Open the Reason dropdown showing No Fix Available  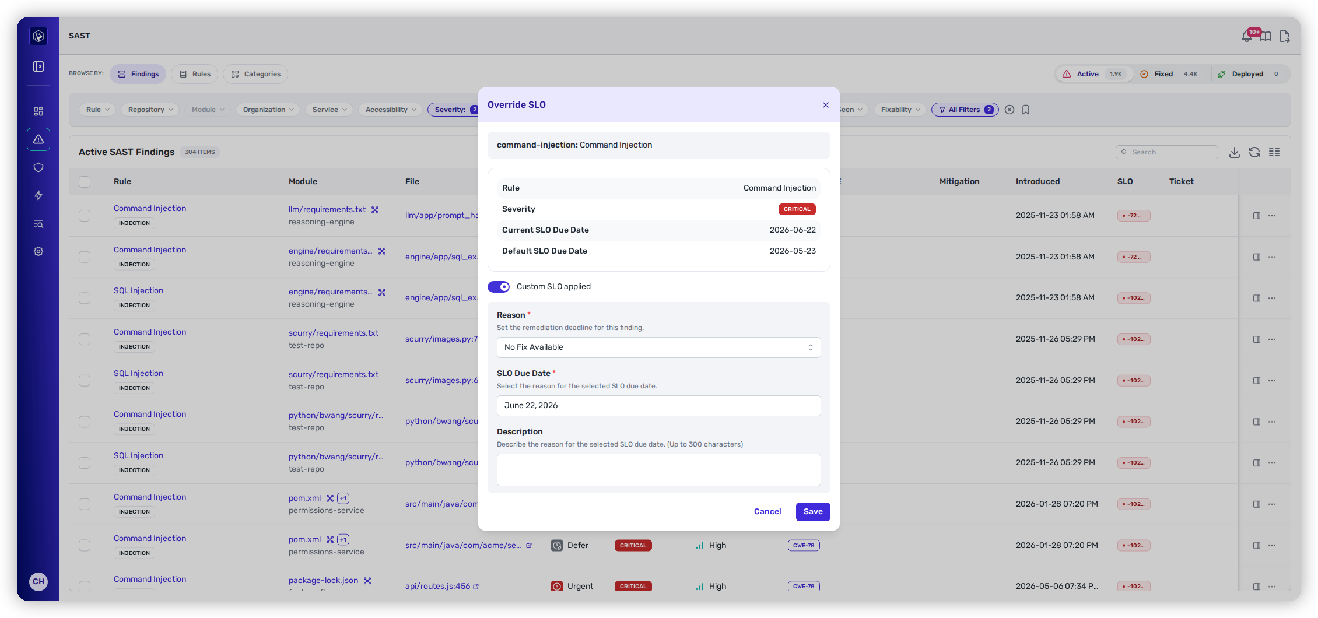pos(658,347)
